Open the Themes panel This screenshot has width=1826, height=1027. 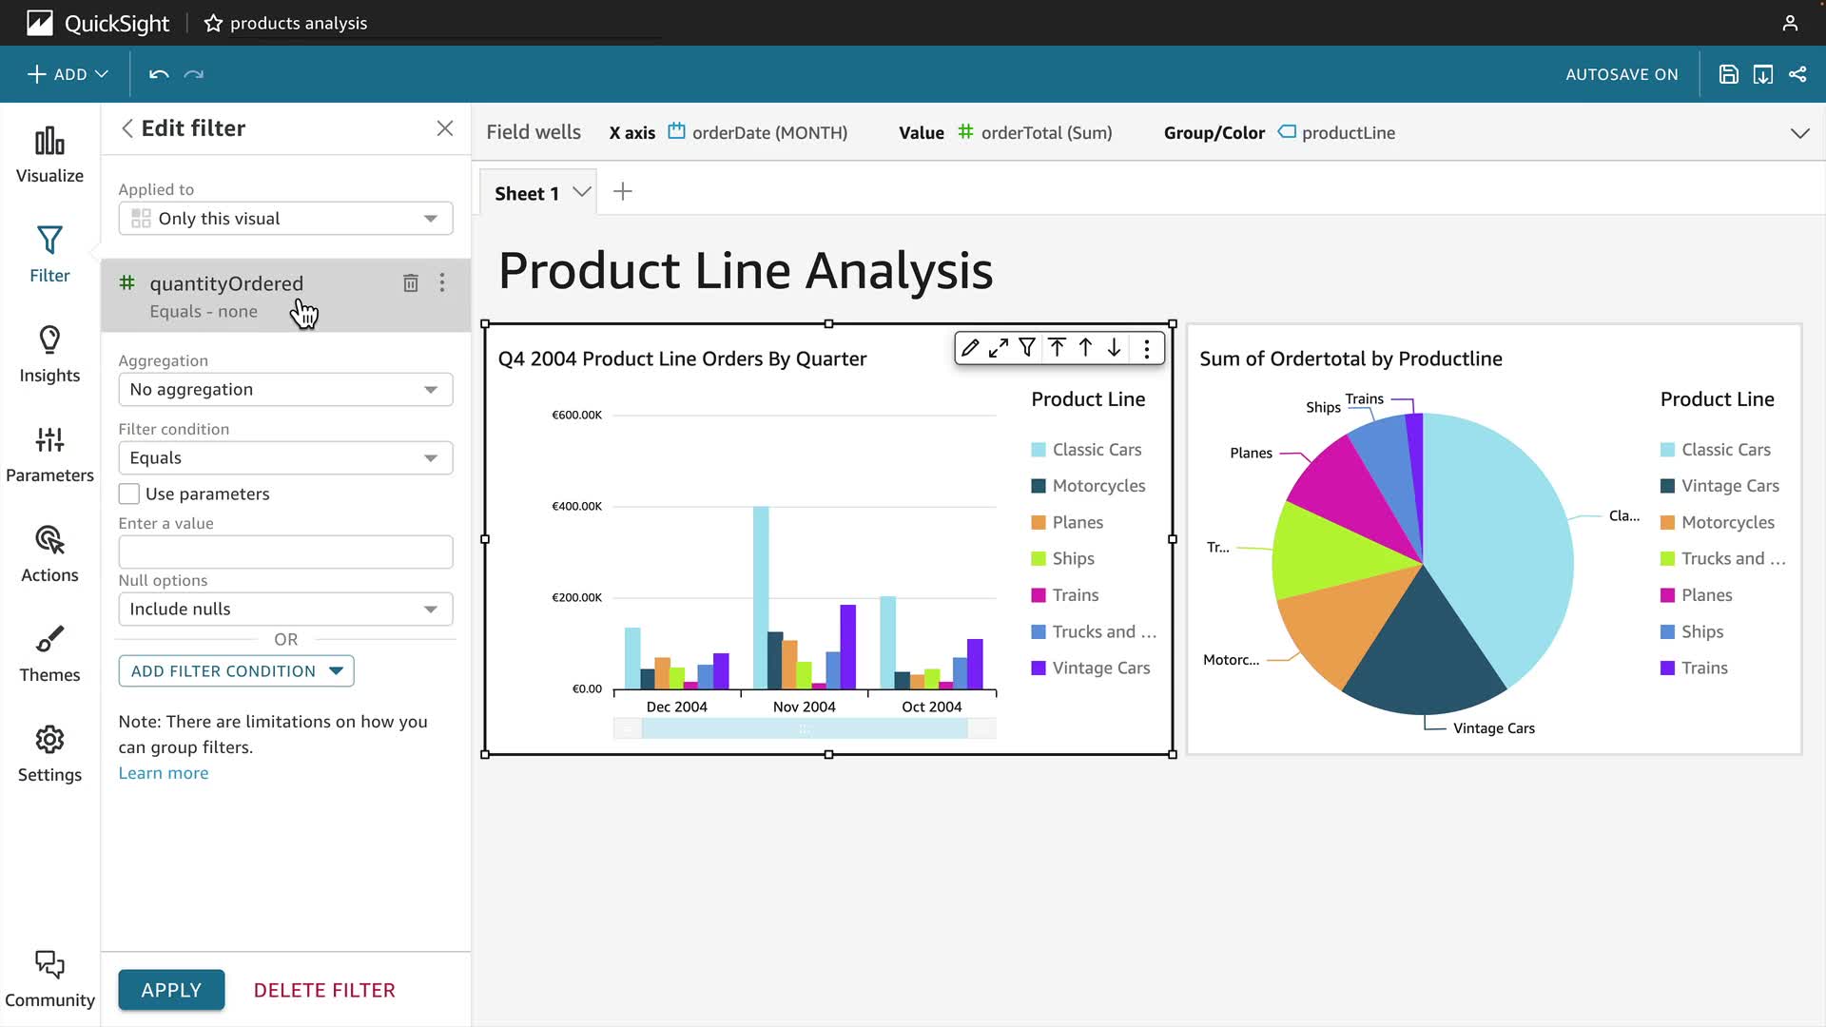(x=49, y=654)
